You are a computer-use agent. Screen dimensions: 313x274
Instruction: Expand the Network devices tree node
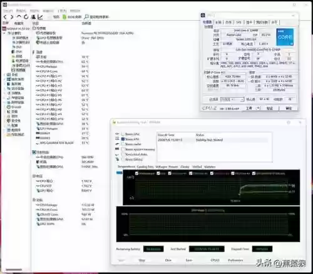[x=5, y=102]
